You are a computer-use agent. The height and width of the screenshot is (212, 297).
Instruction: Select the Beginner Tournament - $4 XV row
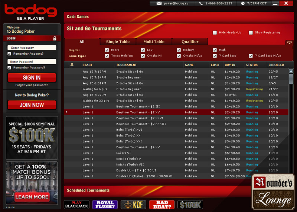[x=176, y=147]
